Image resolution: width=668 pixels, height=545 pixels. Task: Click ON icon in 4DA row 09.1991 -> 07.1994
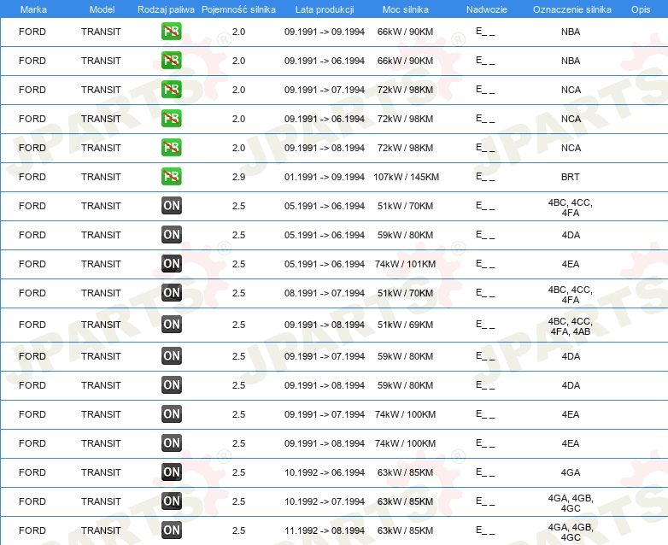tap(171, 356)
